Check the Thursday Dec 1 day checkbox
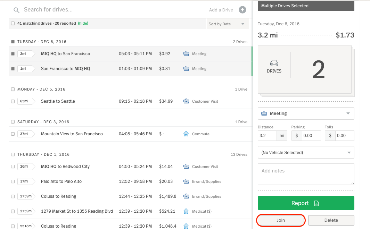The image size is (370, 229). point(13,154)
